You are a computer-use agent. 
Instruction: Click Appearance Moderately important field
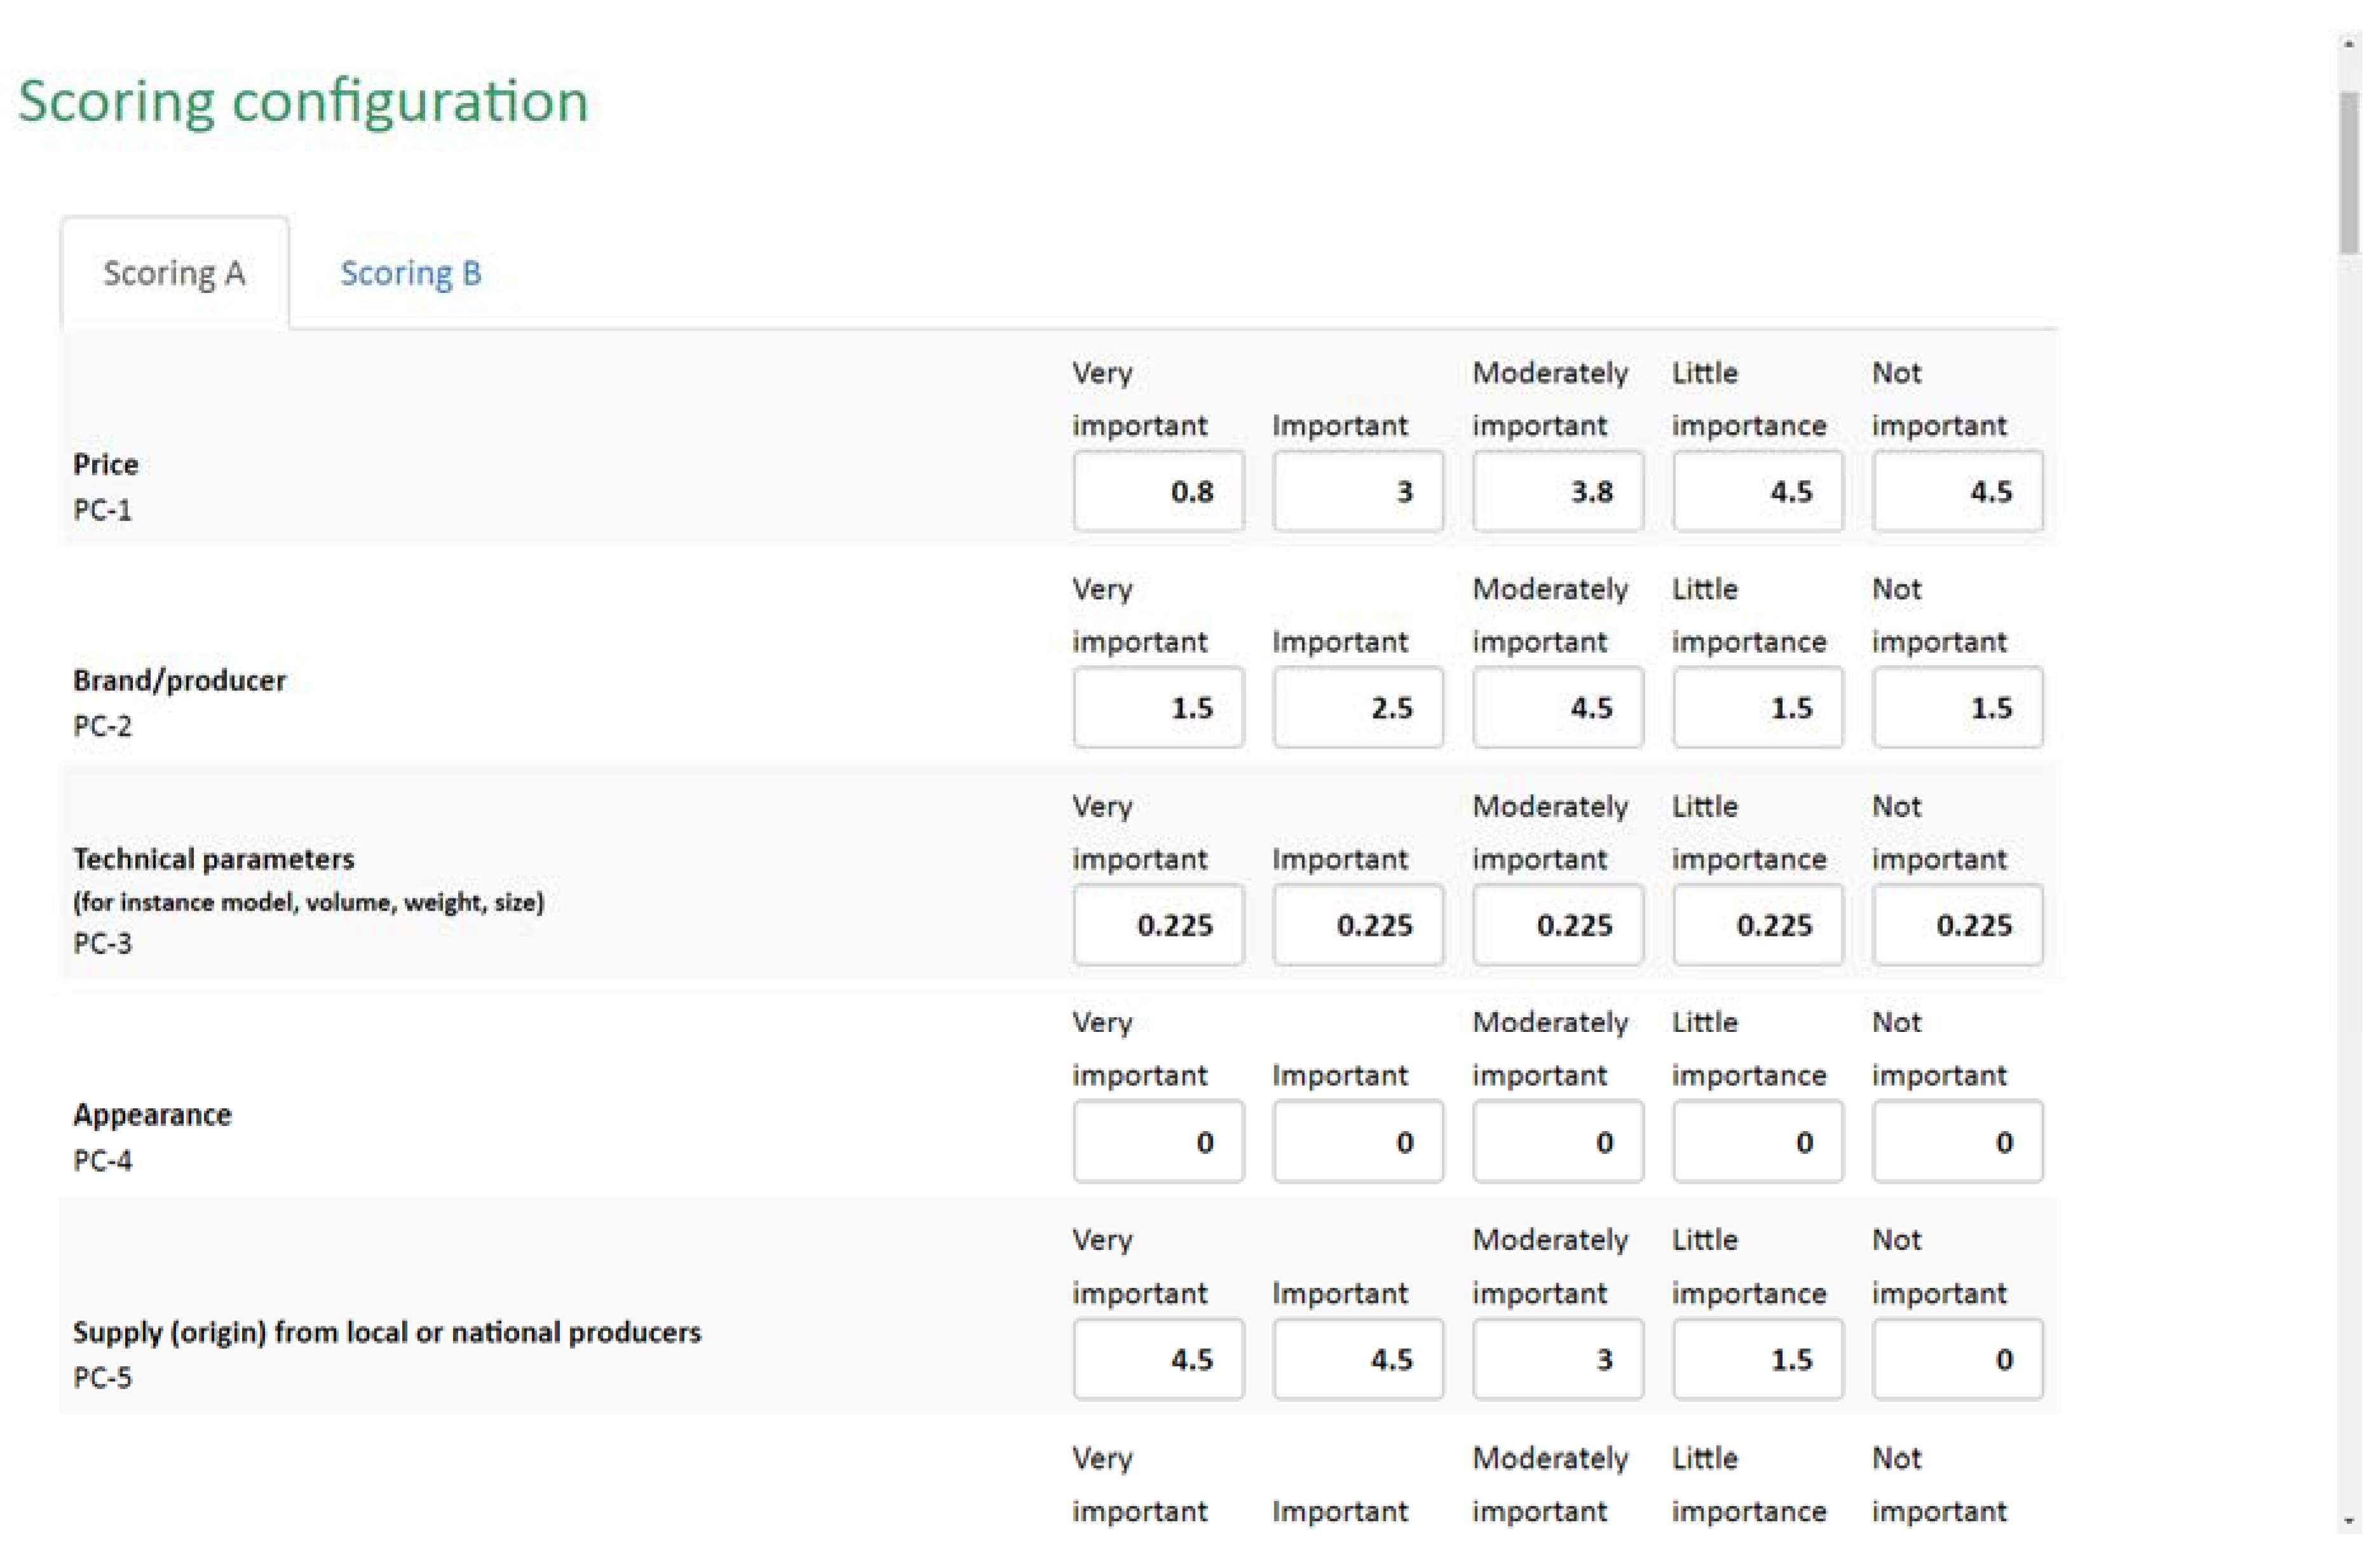tap(1558, 1142)
